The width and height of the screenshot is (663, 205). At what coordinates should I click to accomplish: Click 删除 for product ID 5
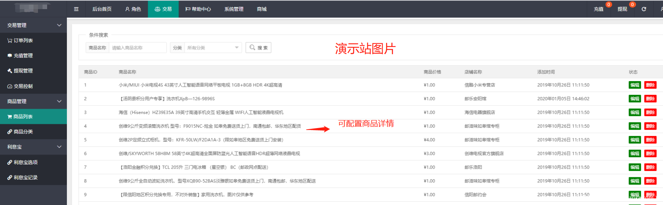[650, 140]
